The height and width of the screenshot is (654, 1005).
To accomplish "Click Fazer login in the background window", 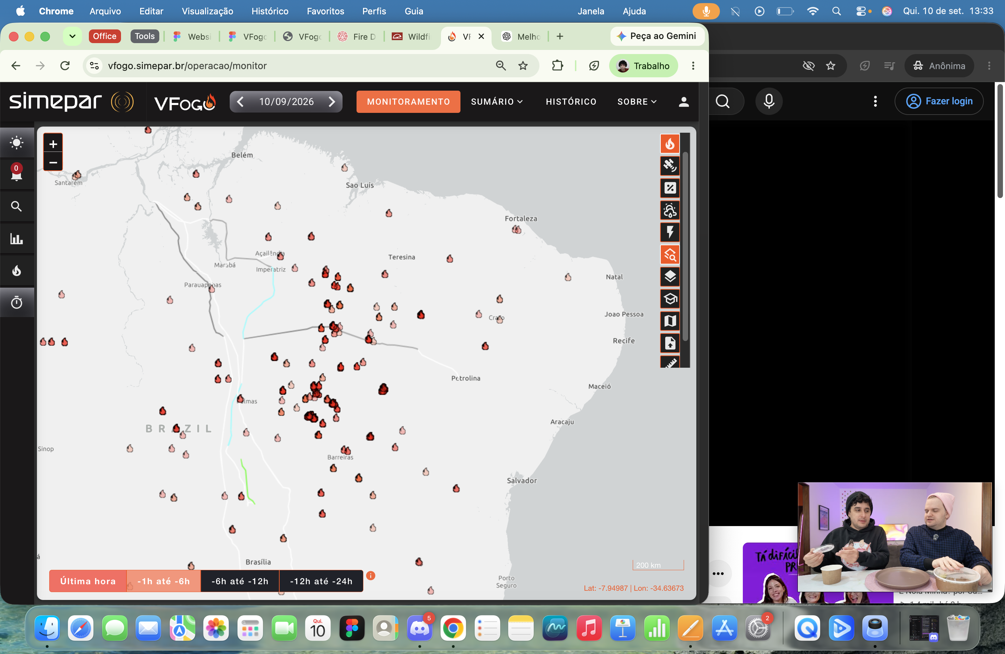I will [939, 101].
